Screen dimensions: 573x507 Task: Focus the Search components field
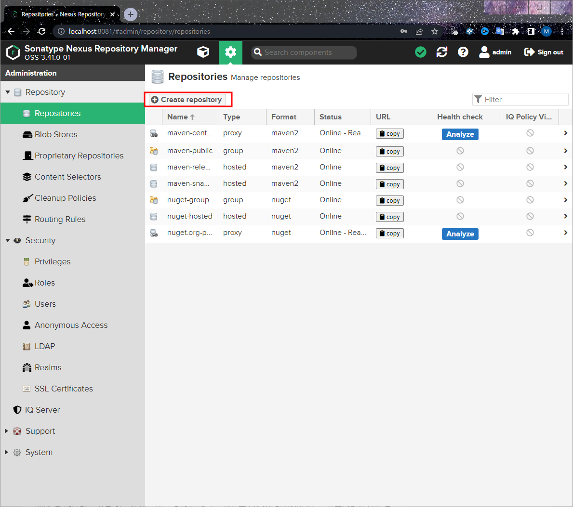point(304,52)
